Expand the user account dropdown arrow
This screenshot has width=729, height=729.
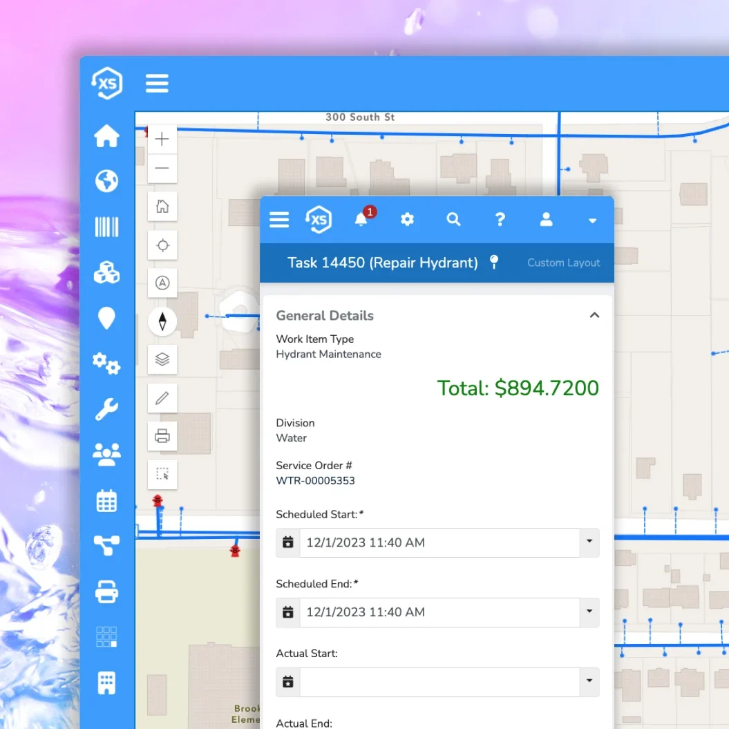click(x=592, y=220)
